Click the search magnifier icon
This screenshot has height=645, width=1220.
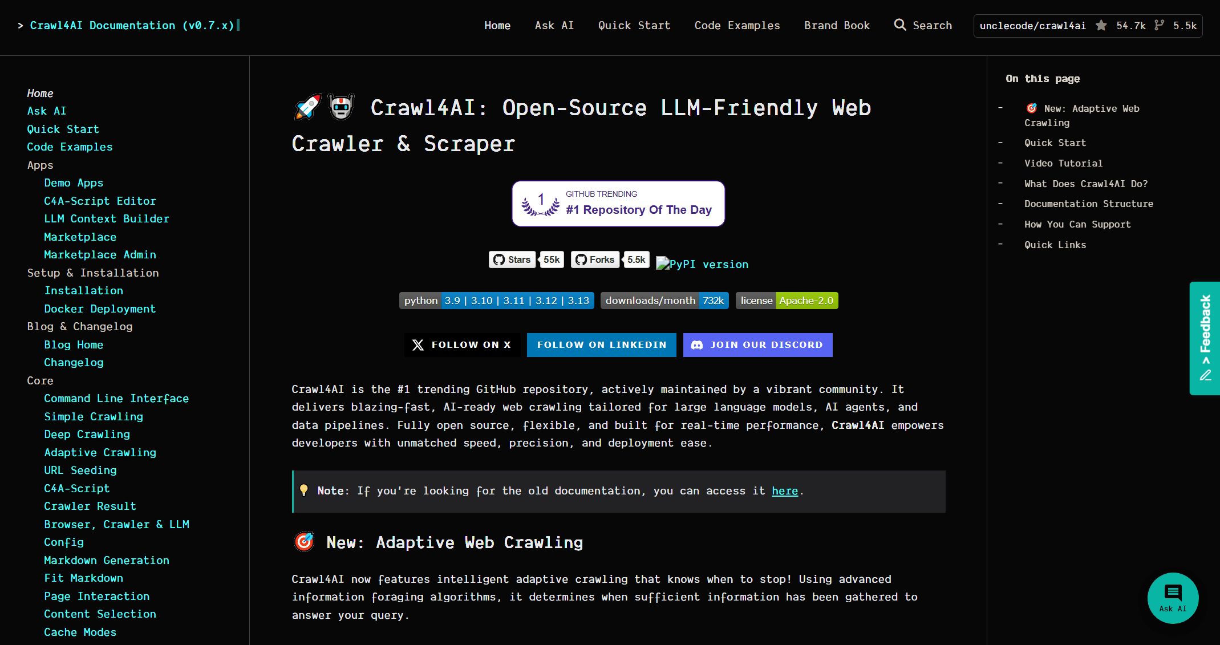[x=899, y=25]
